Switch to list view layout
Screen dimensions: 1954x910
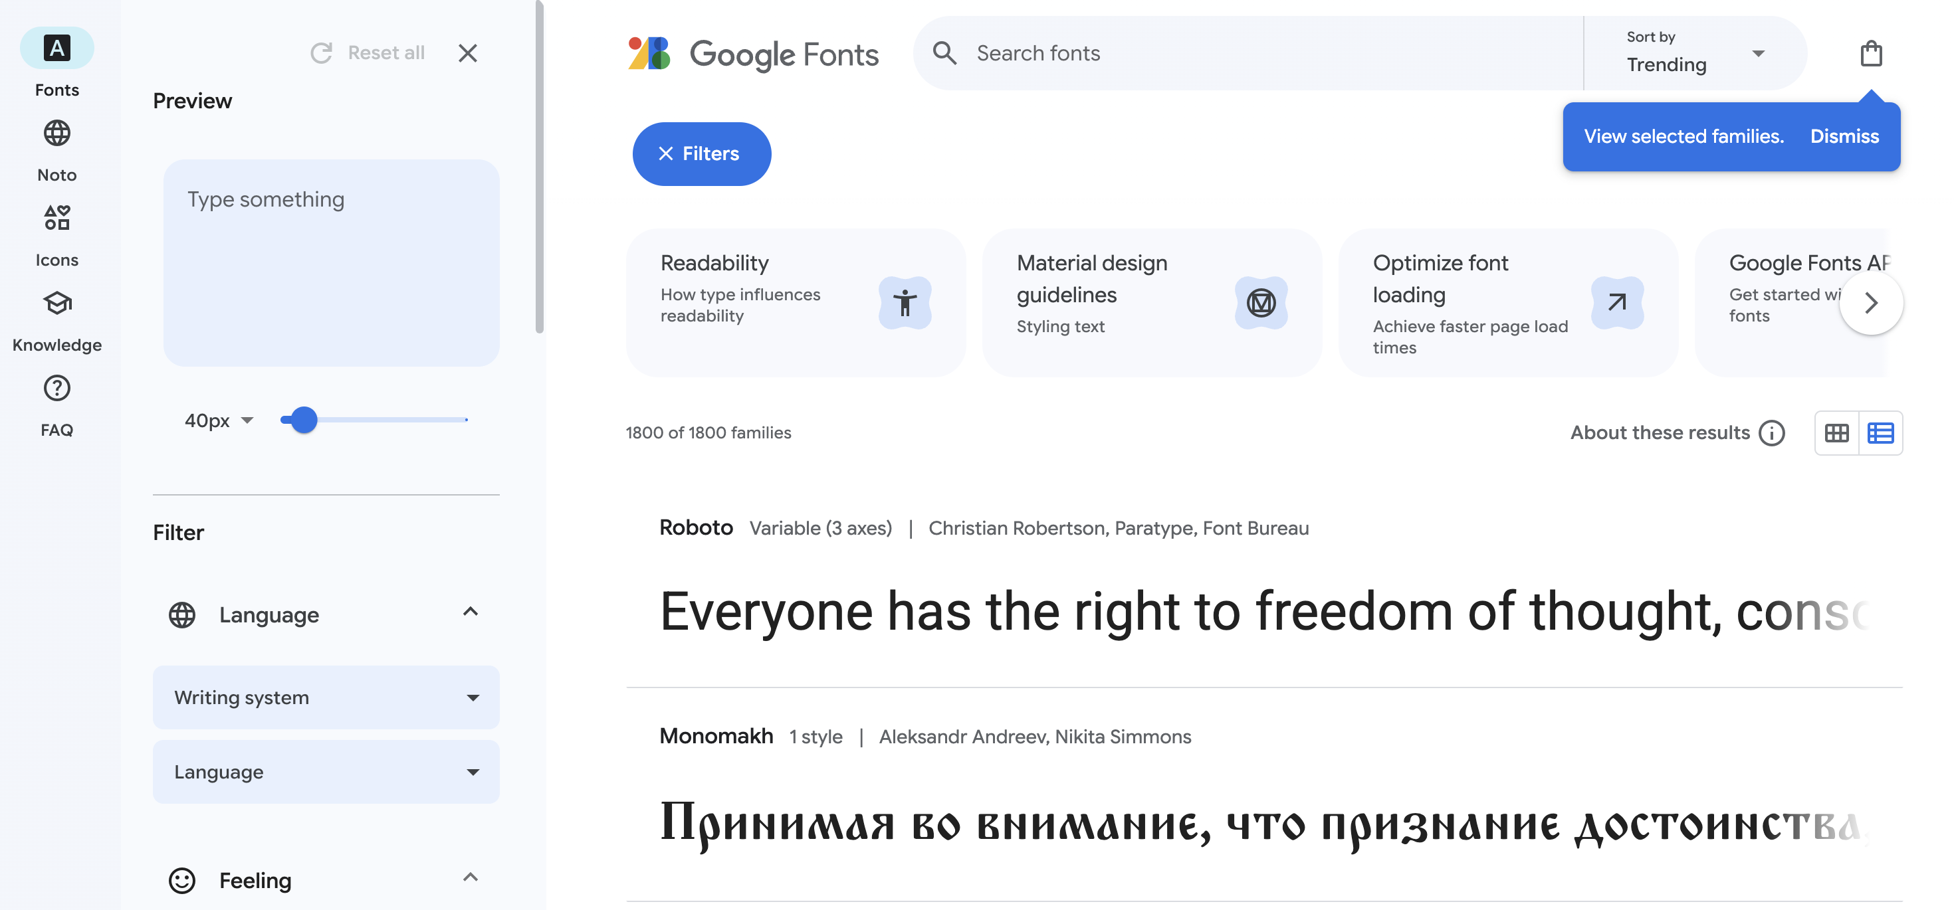pos(1880,433)
